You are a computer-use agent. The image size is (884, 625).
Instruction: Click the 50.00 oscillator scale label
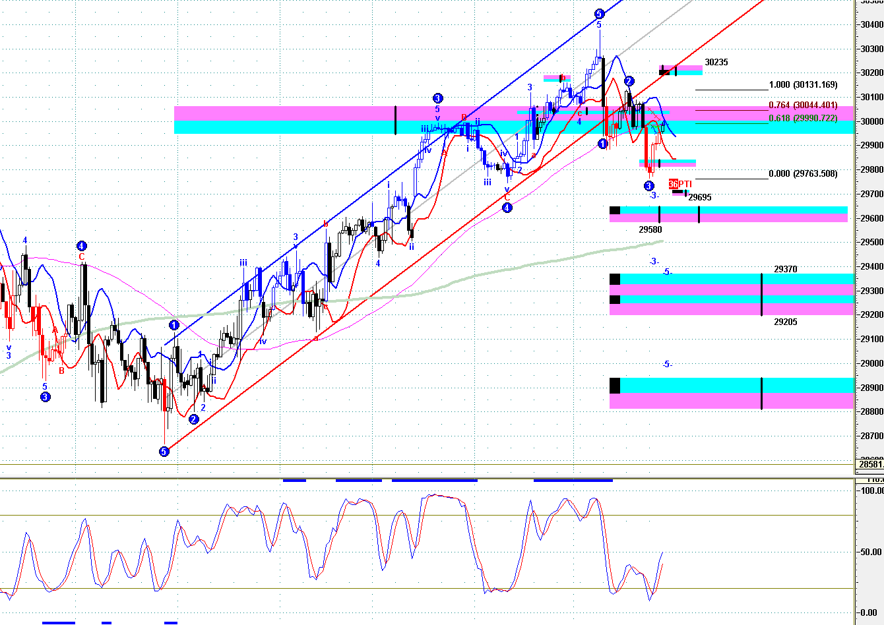(x=869, y=552)
